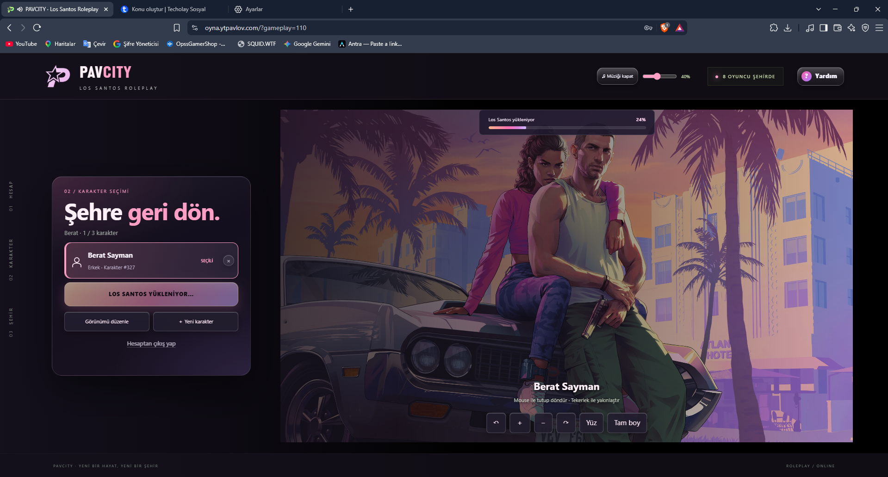Open the tab search dropdown arrow

pyautogui.click(x=819, y=9)
